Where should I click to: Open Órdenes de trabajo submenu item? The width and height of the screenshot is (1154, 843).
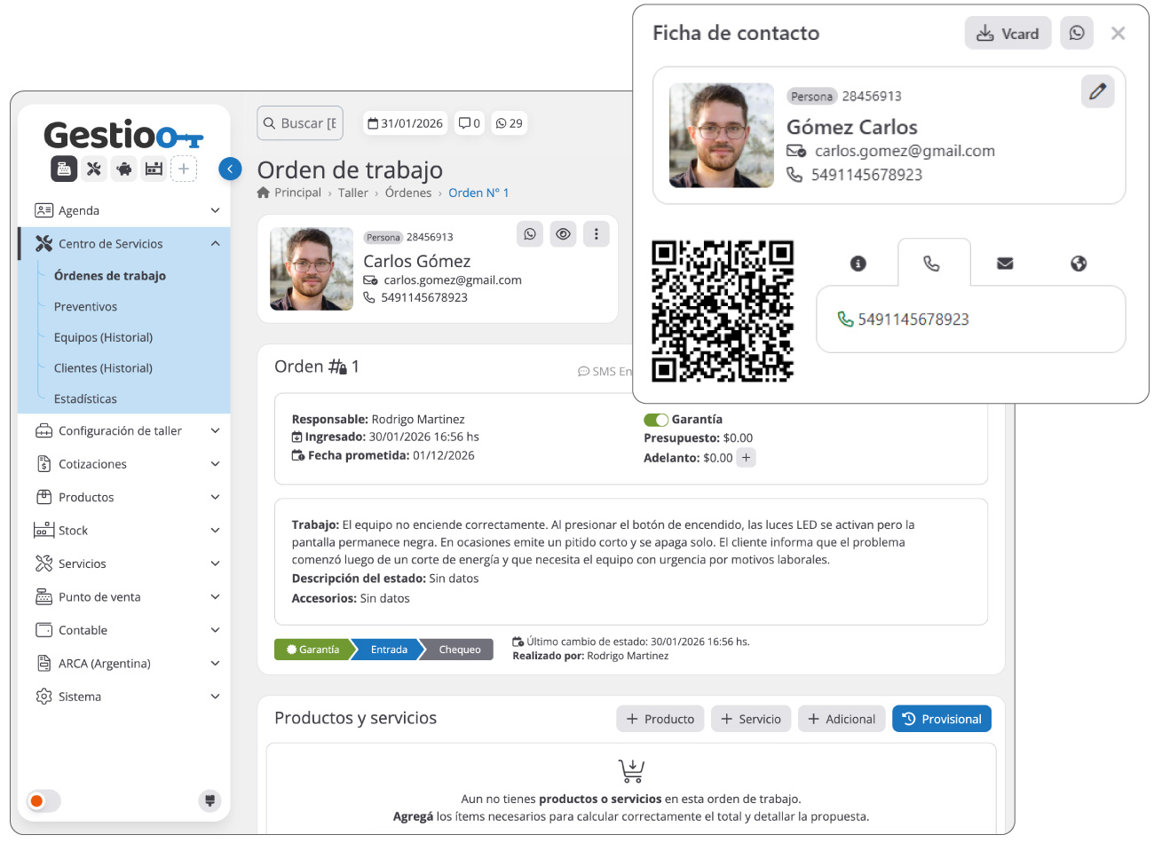tap(110, 276)
